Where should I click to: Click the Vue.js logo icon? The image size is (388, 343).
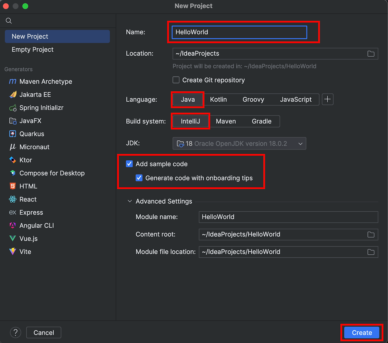13,238
